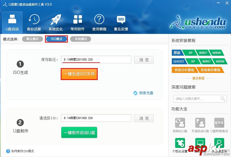Open 系统分区教程 tutorial
This screenshot has width=231, height=157.
click(184, 70)
